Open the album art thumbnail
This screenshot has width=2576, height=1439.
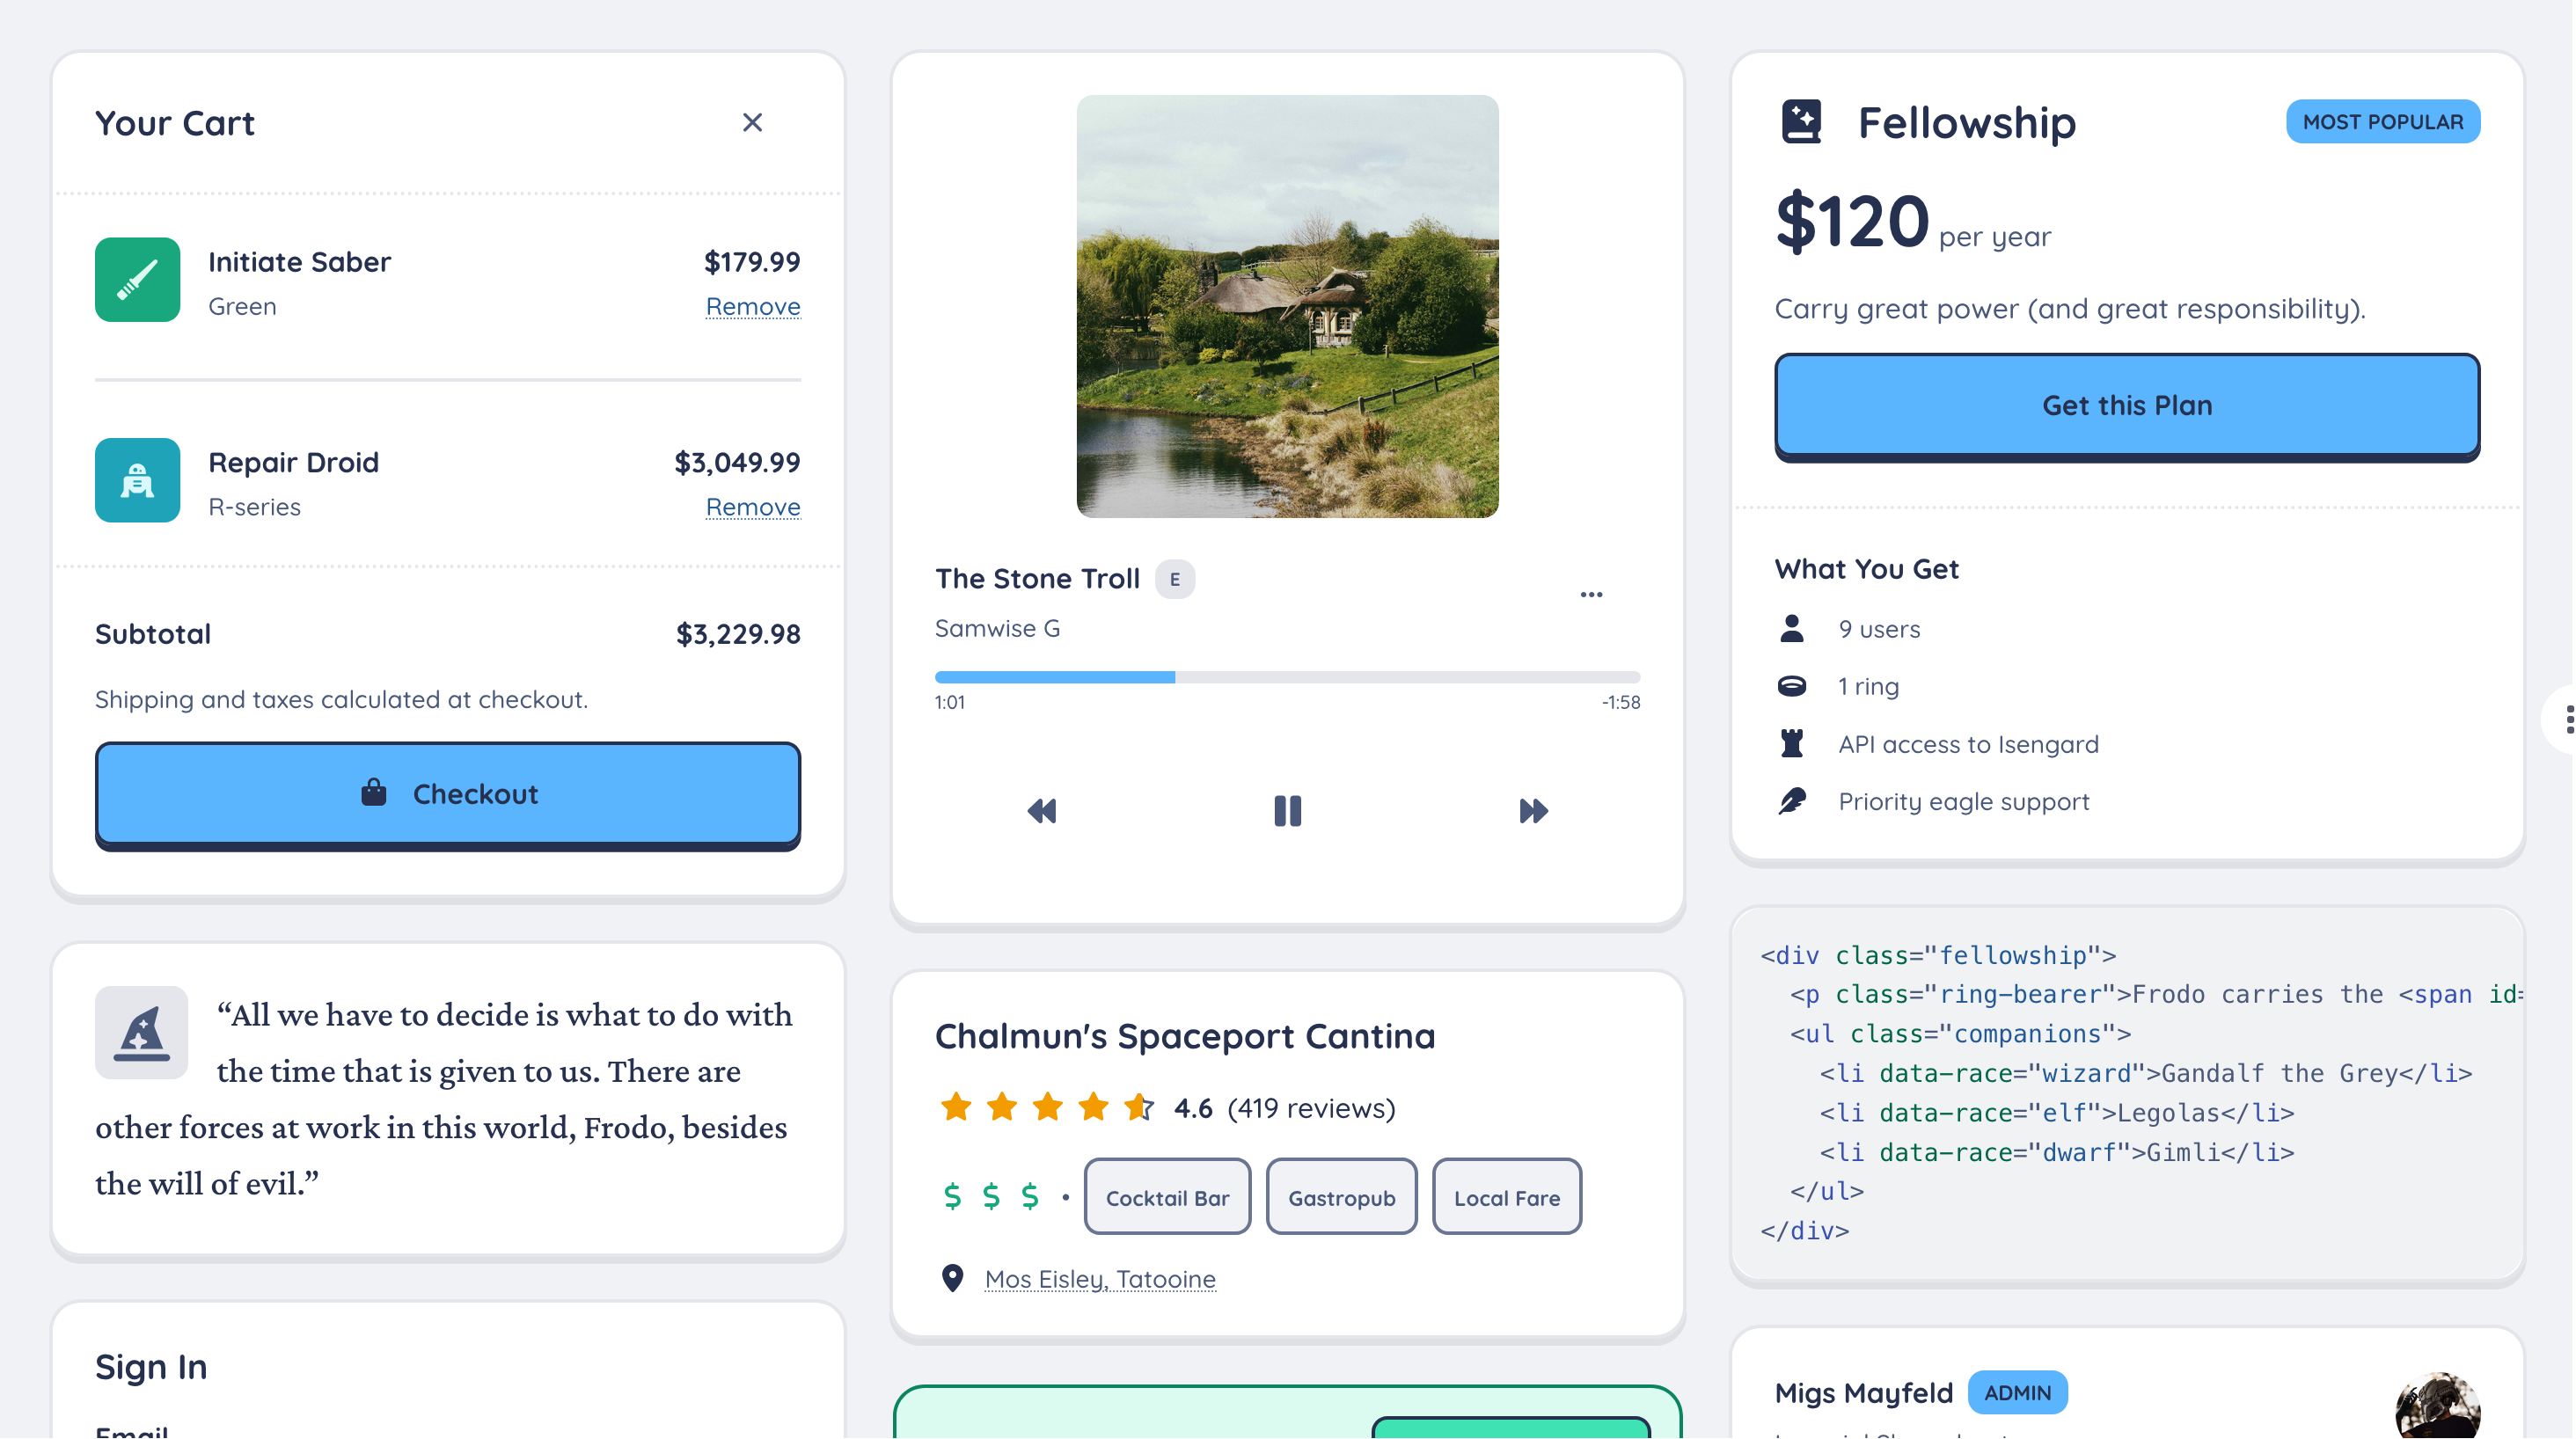pos(1287,306)
